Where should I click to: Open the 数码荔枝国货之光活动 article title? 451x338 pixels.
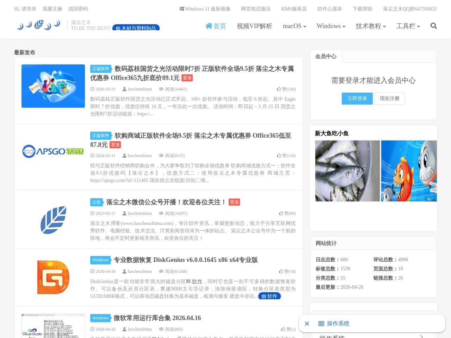192,73
